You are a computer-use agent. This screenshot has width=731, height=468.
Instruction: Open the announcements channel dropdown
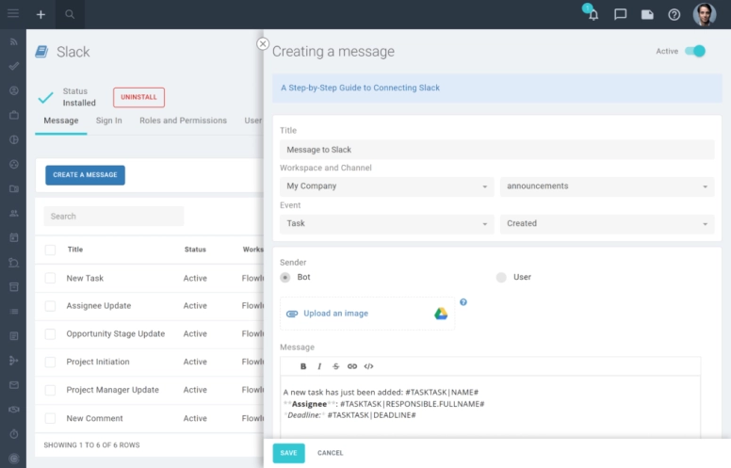607,186
